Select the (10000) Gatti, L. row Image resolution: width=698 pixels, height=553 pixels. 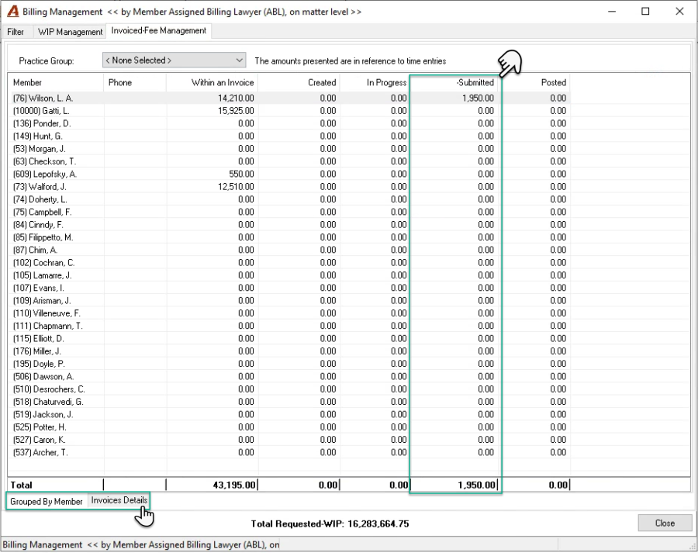(x=289, y=111)
